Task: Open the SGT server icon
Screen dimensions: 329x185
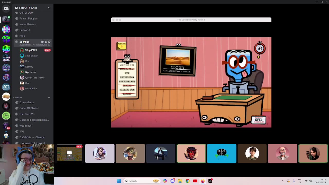Action: click(6, 87)
